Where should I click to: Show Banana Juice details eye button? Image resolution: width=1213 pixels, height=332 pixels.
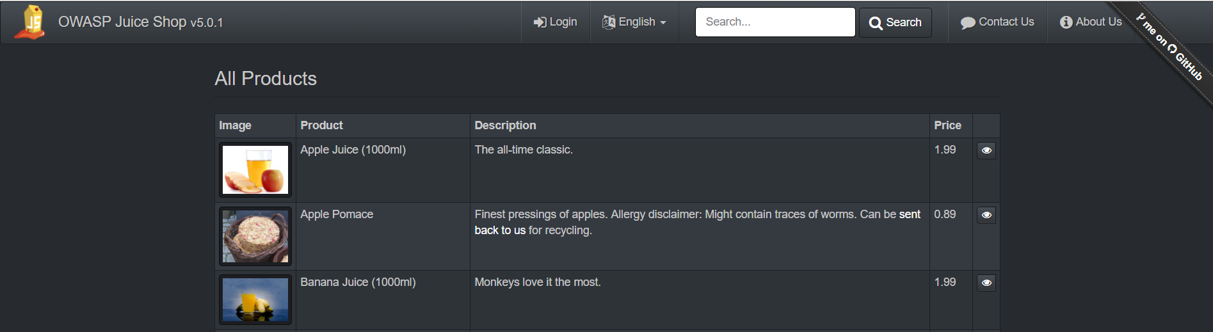pos(986,283)
